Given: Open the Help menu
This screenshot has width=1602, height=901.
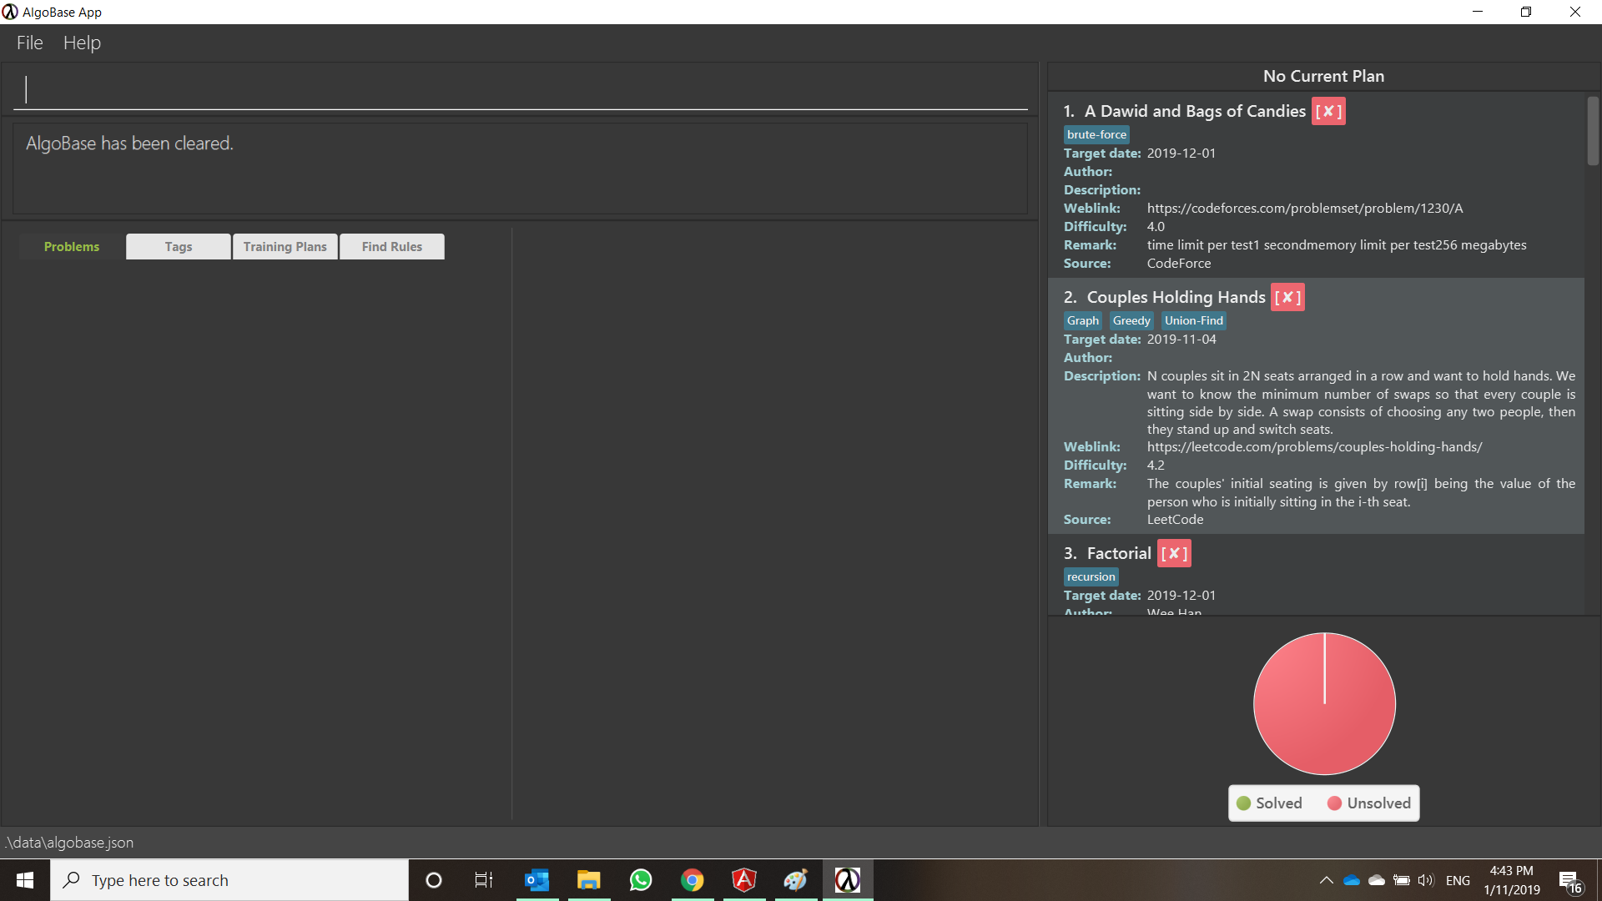Looking at the screenshot, I should pos(82,43).
